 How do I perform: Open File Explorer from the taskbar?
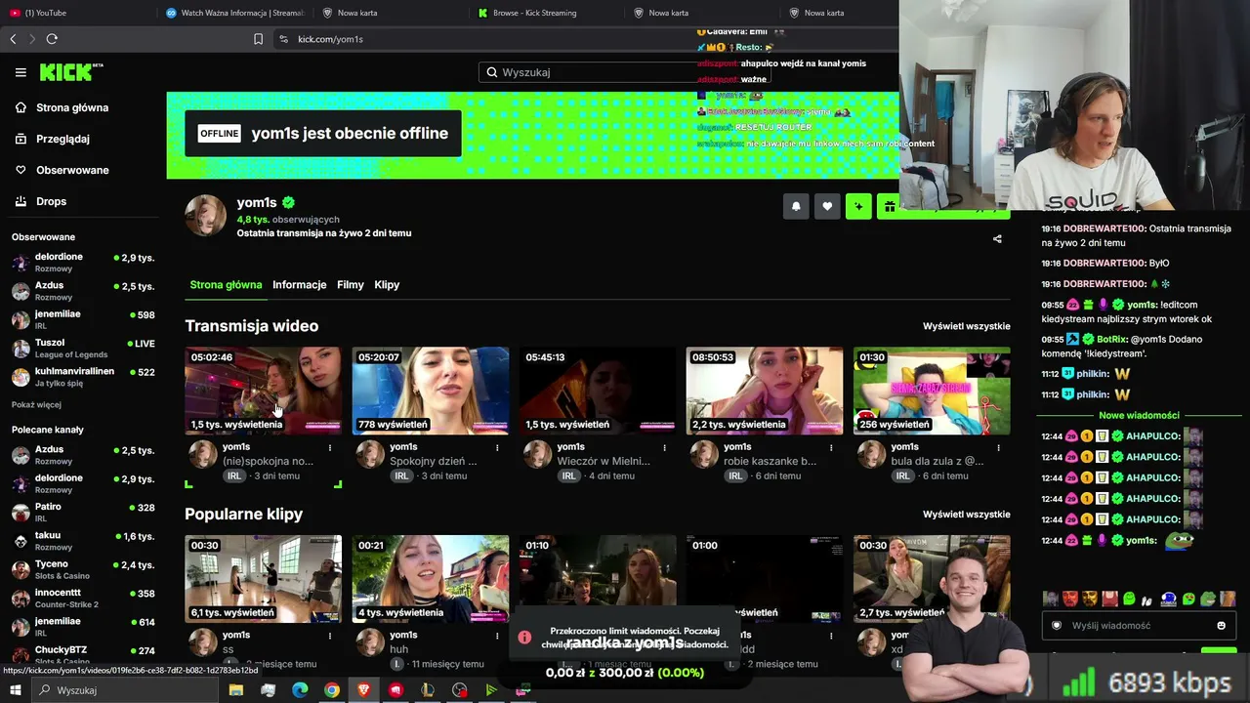236,690
